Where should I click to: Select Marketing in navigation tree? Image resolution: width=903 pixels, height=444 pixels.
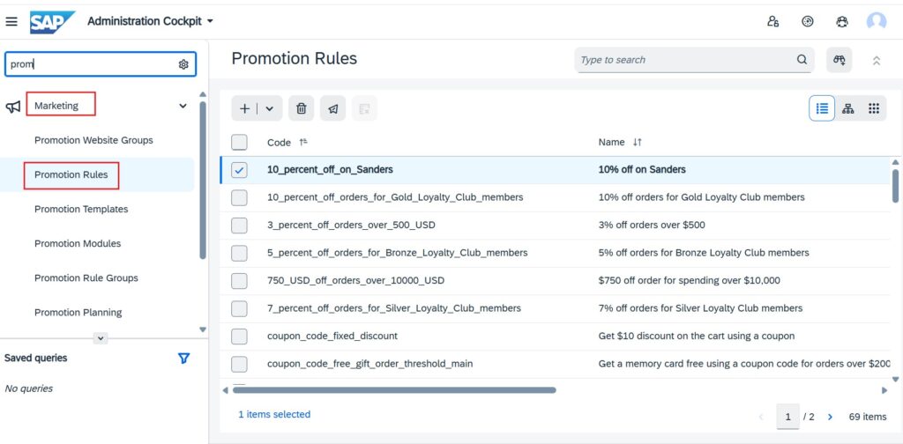pos(56,106)
